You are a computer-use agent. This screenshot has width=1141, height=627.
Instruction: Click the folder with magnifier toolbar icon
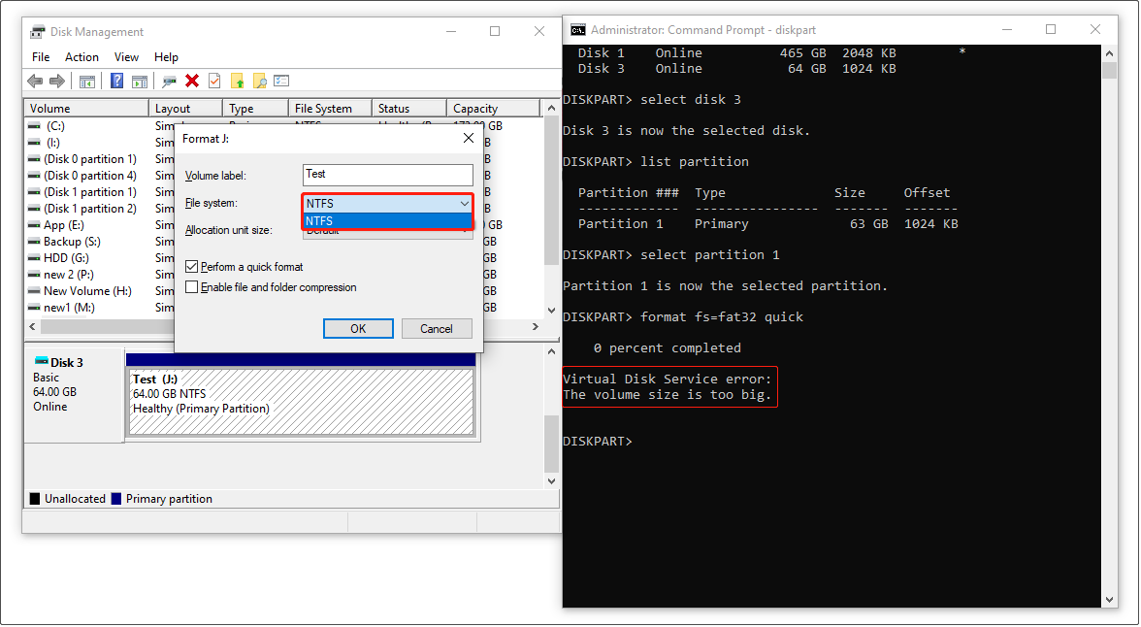[x=260, y=81]
